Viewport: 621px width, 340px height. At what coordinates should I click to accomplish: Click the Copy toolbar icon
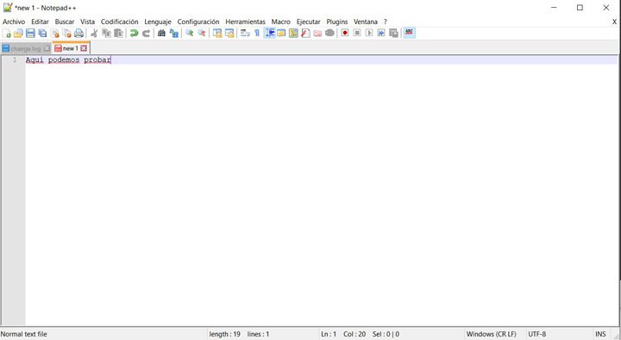pos(106,34)
